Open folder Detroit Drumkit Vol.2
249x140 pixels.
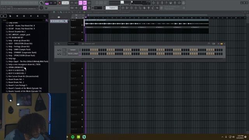click(17, 31)
